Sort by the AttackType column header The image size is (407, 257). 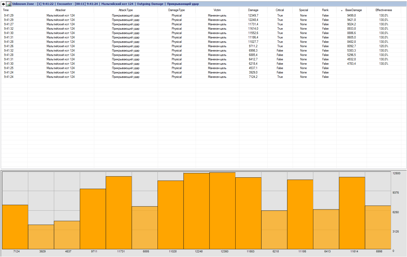click(126, 10)
